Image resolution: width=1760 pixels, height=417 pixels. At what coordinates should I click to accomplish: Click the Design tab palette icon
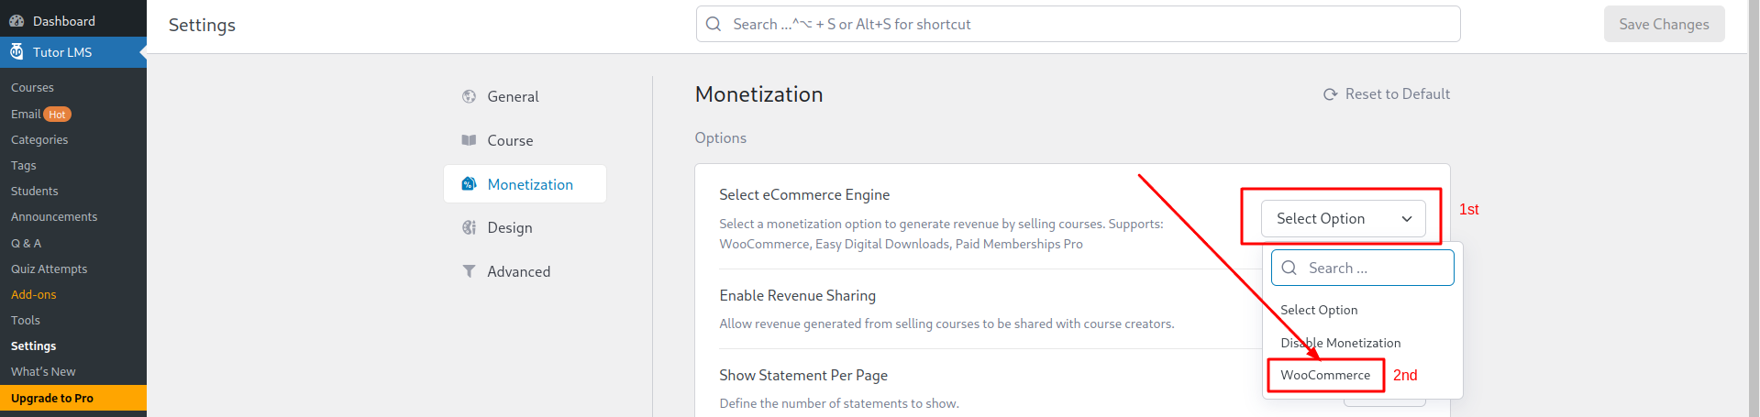469,227
